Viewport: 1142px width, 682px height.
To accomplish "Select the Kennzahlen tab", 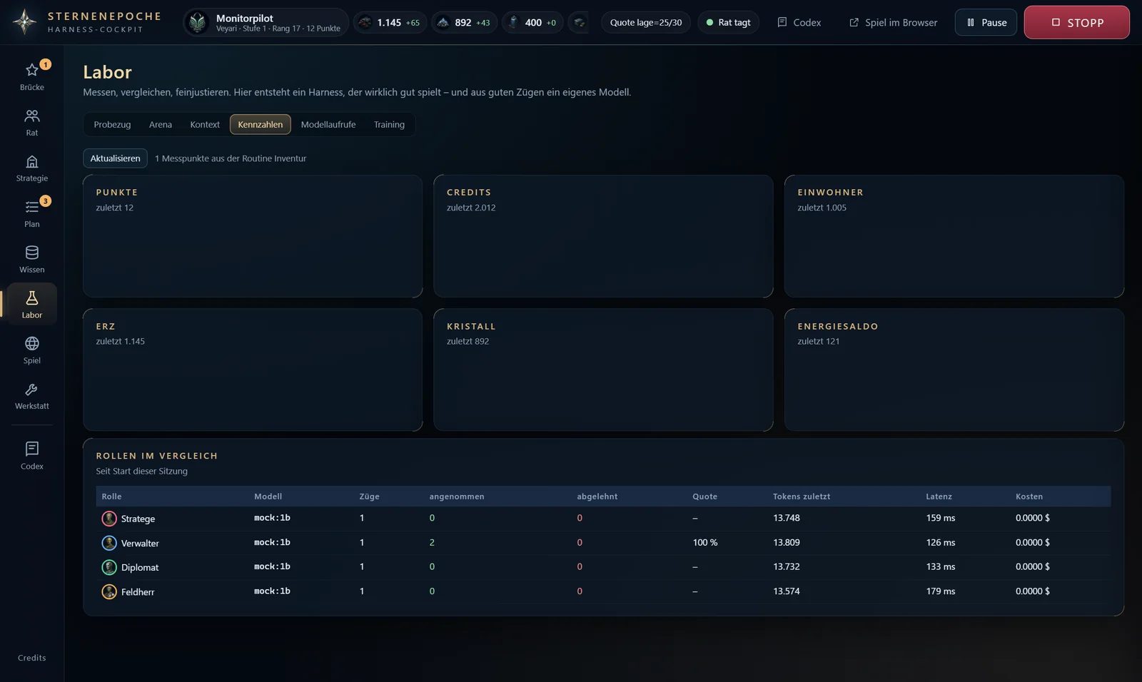I will 260,124.
